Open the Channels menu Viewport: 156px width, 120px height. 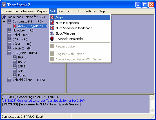coord(27,11)
